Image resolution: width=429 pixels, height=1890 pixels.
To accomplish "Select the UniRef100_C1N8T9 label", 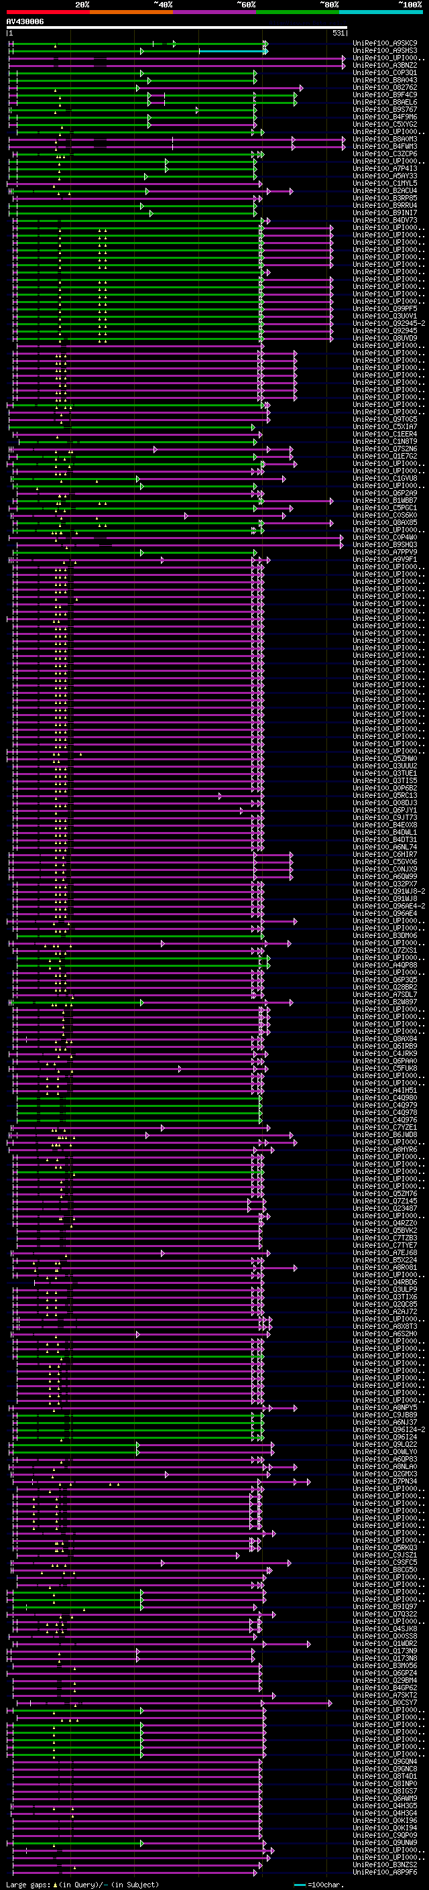I will point(384,442).
